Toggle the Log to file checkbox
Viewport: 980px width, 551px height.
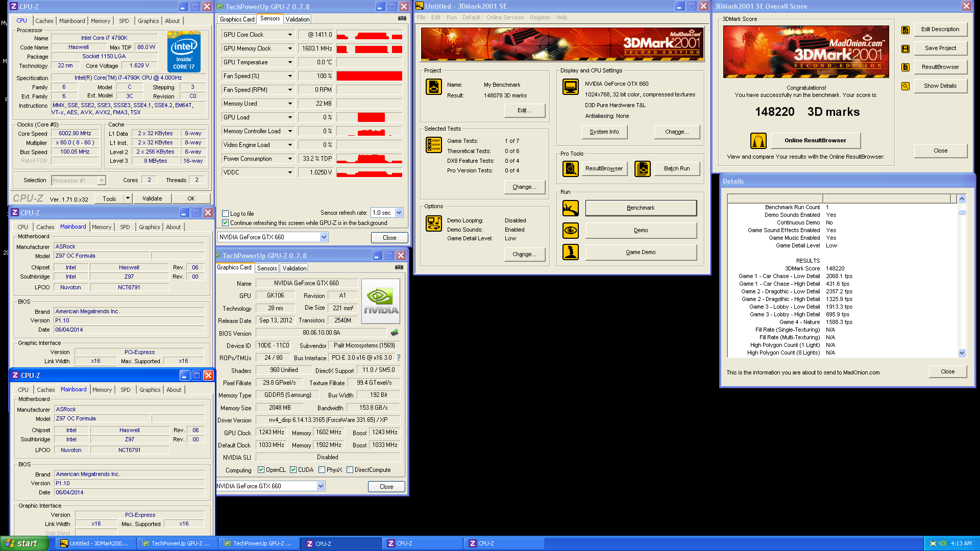click(x=226, y=214)
